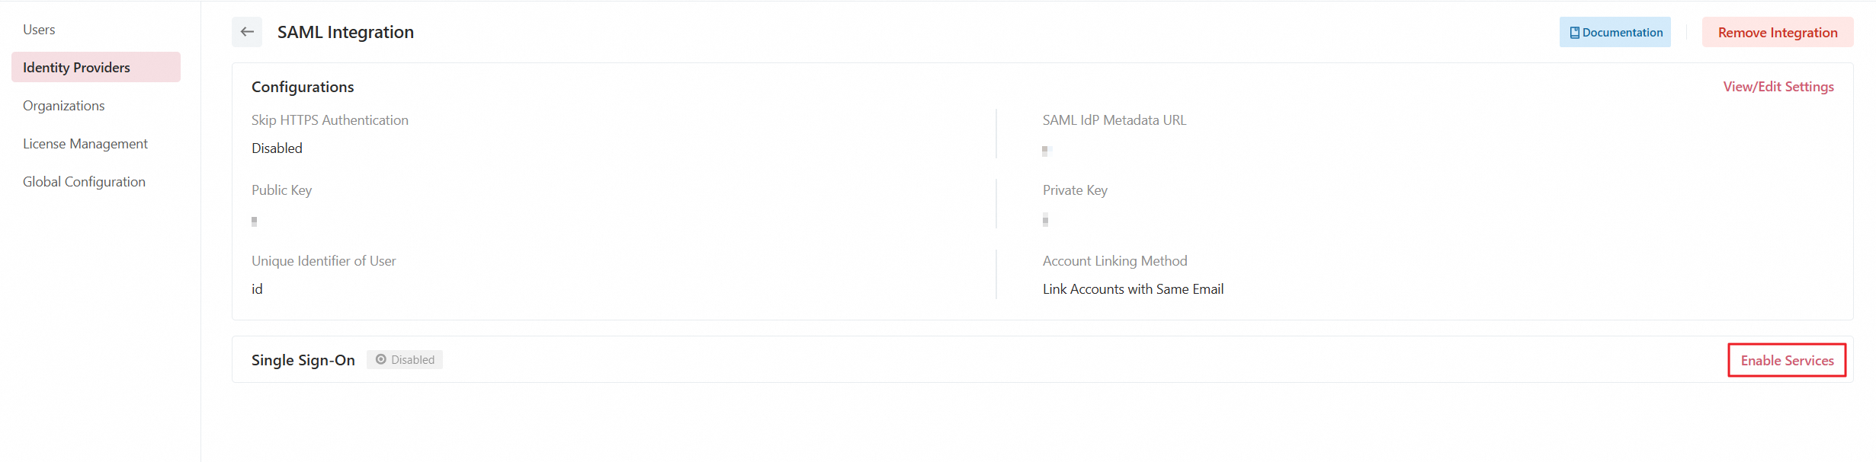The width and height of the screenshot is (1876, 462).
Task: Open License Management from sidebar
Action: (x=85, y=144)
